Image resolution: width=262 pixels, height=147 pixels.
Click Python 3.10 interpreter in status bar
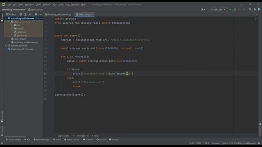coord(239,143)
